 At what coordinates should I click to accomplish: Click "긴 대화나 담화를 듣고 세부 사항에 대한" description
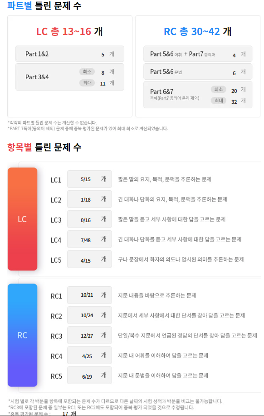(x=180, y=239)
